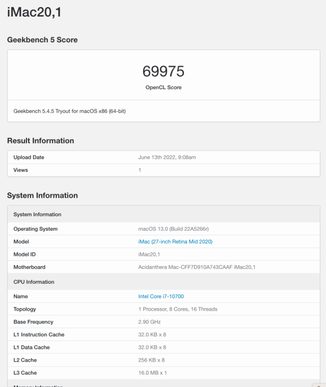Viewport: 326px width, 387px height.
Task: Click the Base Frequency label
Action: coord(34,322)
